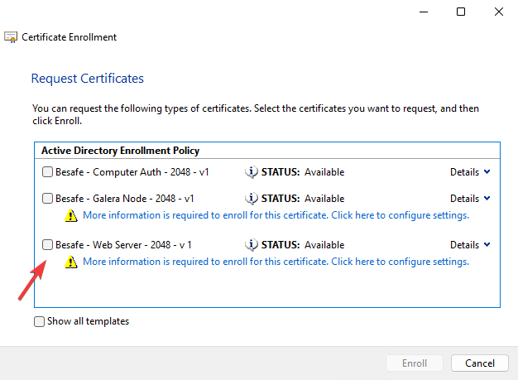This screenshot has height=380, width=518.
Task: Expand Details for Web Server certificate
Action: pos(470,245)
